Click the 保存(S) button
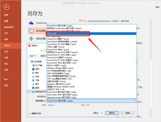The height and width of the screenshot is (122, 161). point(112,113)
